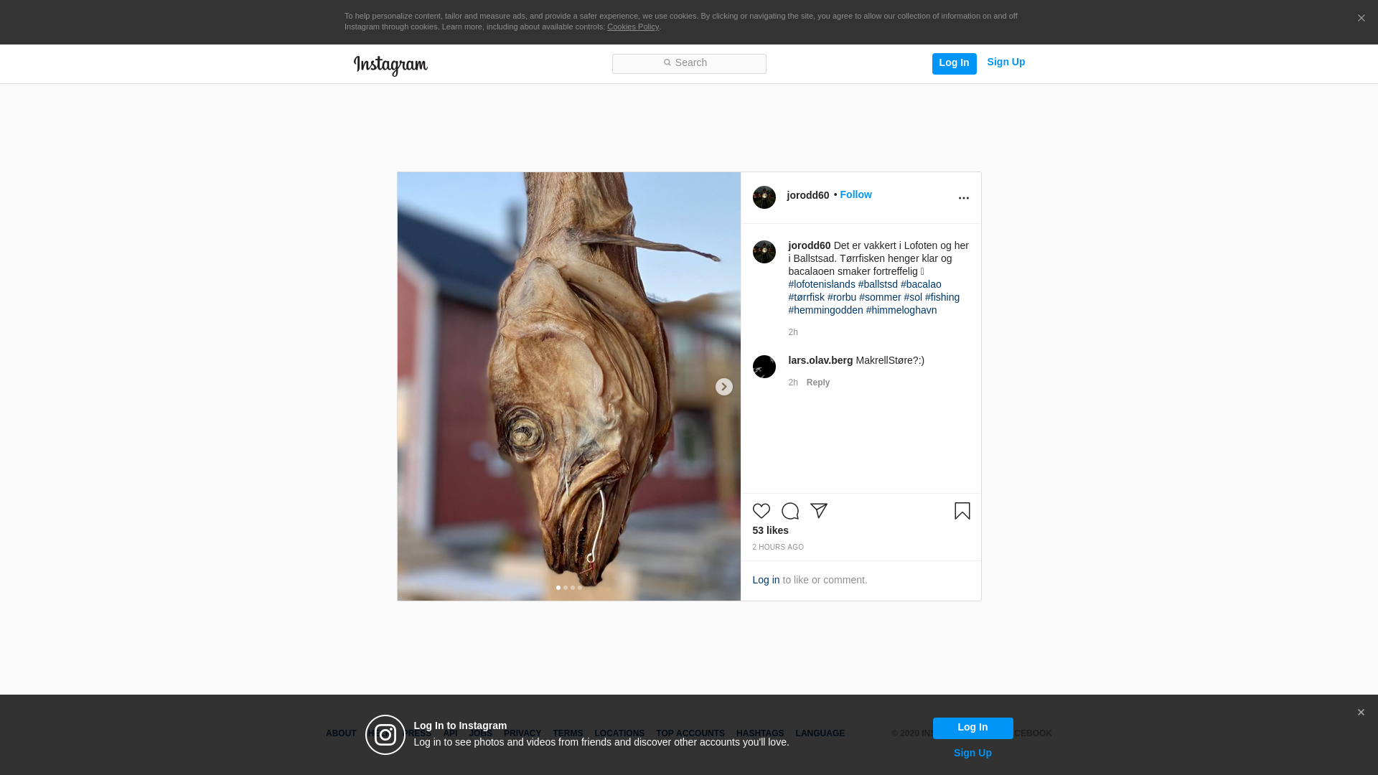Select second carousel dot indicator

click(x=566, y=588)
